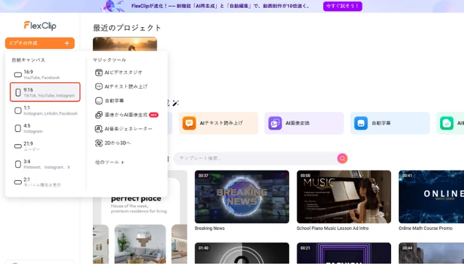Choose 3:4 Pinterest, Instagram, X option
Screen dimensions: 464x265
pyautogui.click(x=45, y=164)
